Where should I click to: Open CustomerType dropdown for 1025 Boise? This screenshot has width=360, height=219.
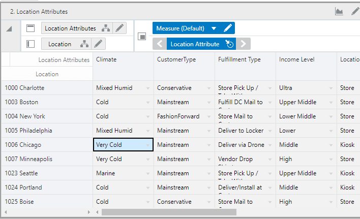click(209, 202)
